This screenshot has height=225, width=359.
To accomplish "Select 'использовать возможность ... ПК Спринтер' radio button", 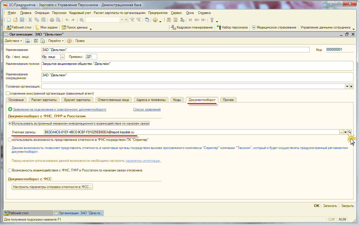I will tap(10, 140).
